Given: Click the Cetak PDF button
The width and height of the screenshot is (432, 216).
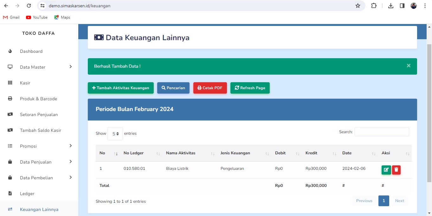Looking at the screenshot, I should [x=210, y=88].
